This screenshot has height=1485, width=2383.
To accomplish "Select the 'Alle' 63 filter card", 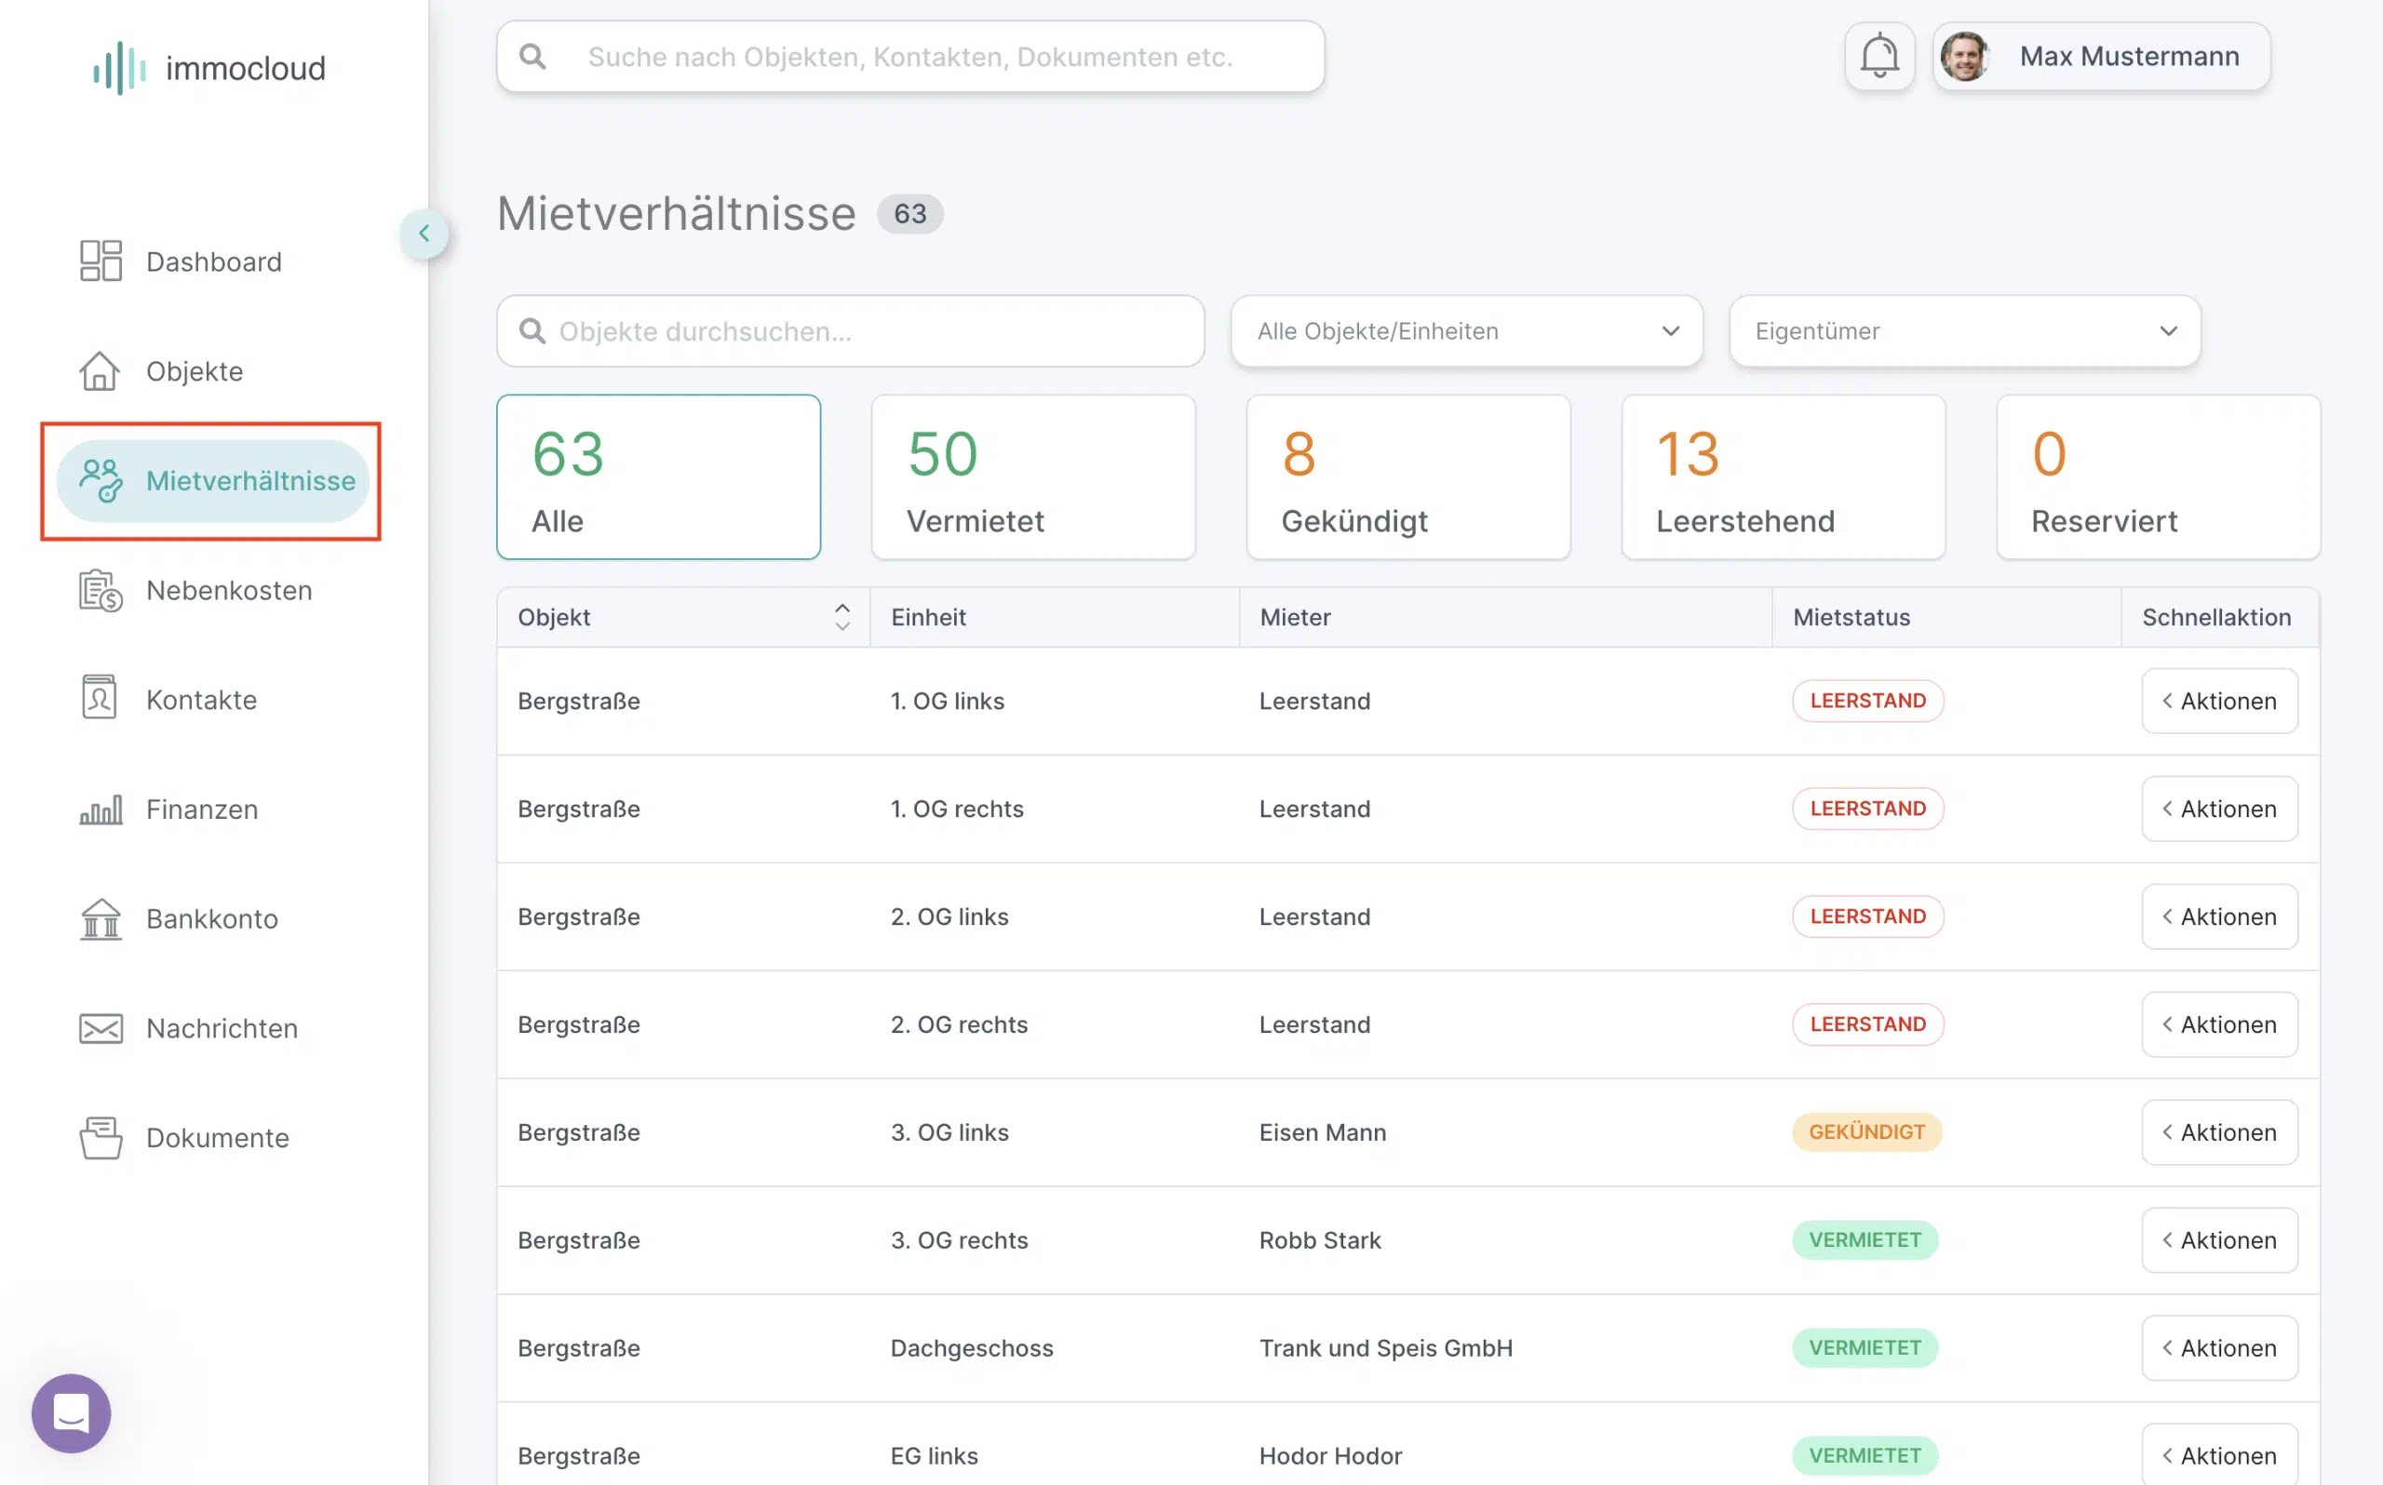I will click(x=659, y=477).
